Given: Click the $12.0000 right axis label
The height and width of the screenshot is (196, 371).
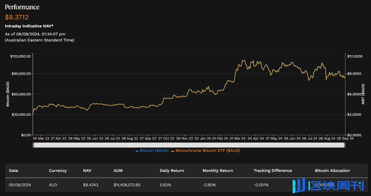Looking at the screenshot, I should (x=355, y=56).
